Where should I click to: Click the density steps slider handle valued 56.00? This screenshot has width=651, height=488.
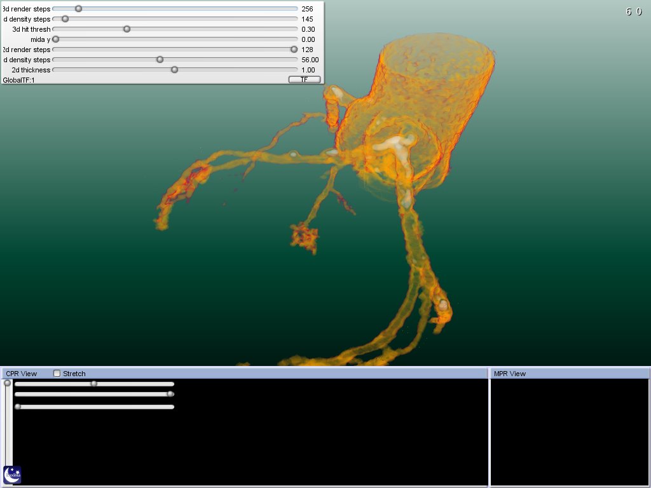[160, 60]
